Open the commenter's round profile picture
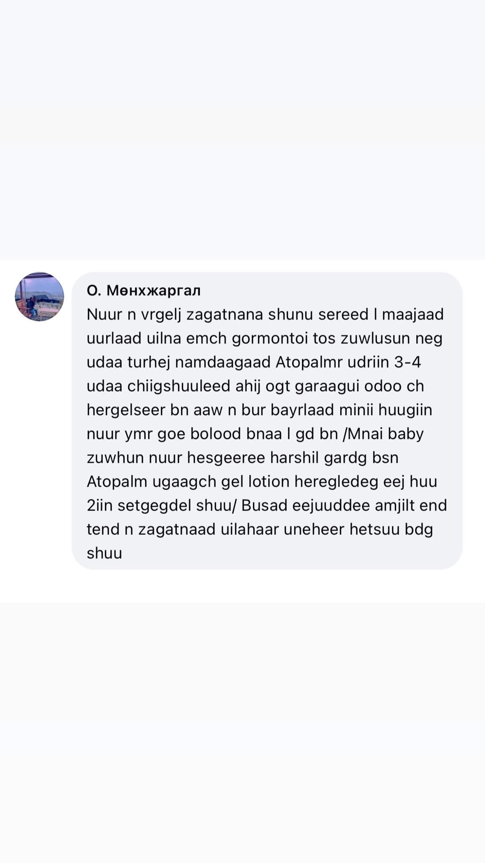 [x=40, y=297]
